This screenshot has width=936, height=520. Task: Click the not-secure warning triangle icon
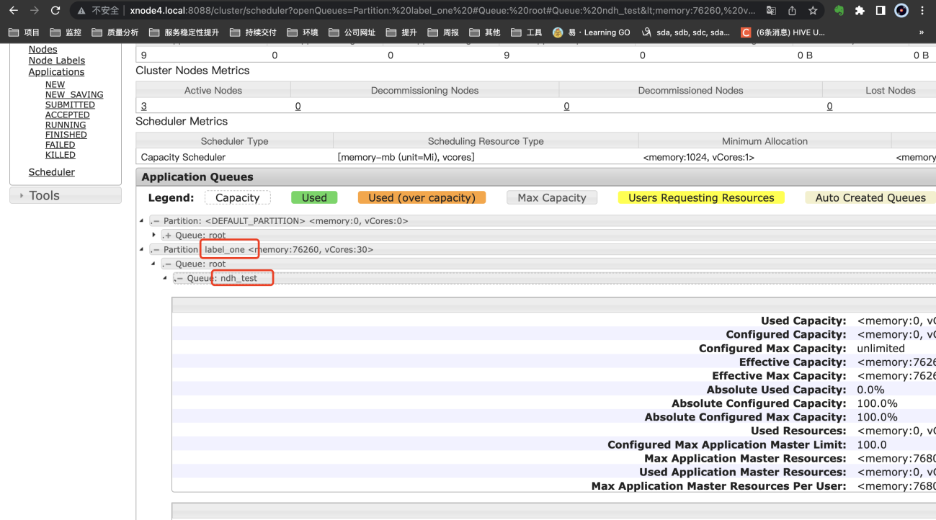(81, 11)
